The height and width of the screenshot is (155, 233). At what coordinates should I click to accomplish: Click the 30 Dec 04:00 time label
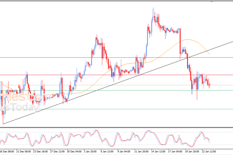75,151
